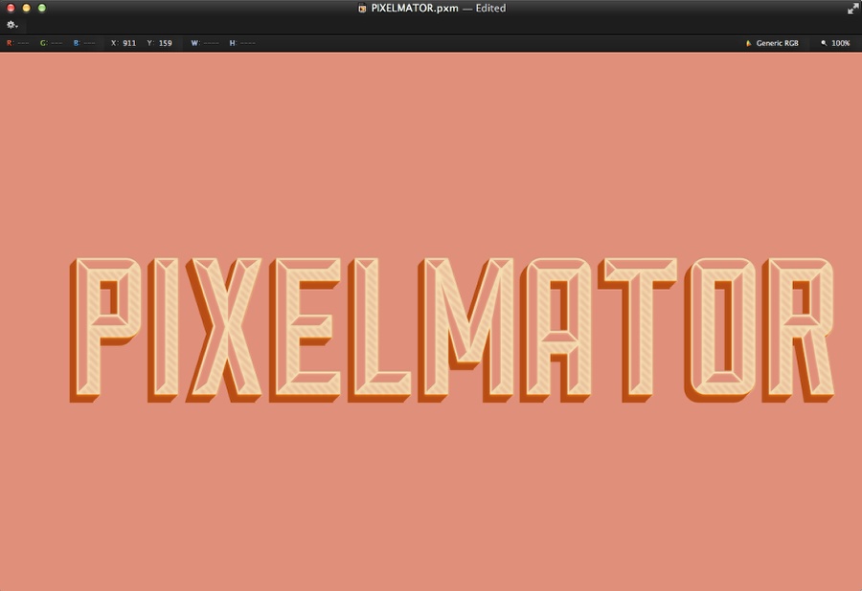Click the Edited status in title
862x591 pixels.
[x=490, y=9]
